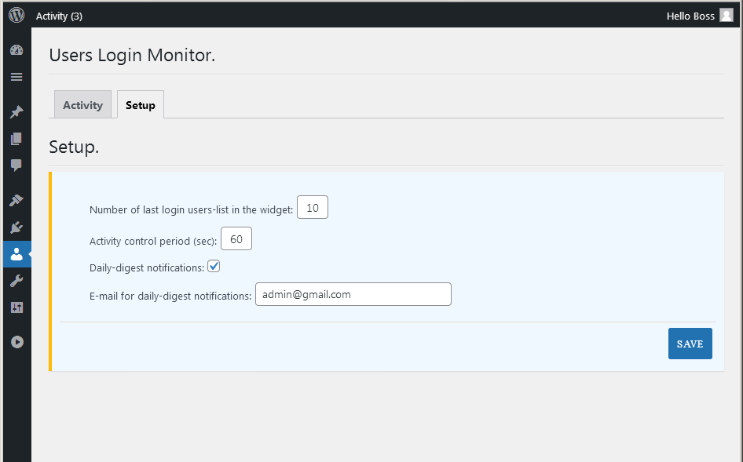View Comments via the speech bubble icon
The image size is (743, 462).
pyautogui.click(x=16, y=165)
